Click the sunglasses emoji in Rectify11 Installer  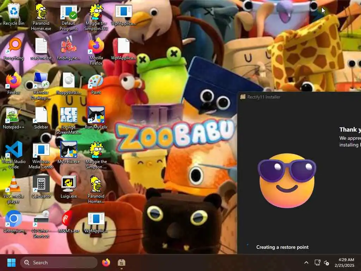click(x=287, y=181)
